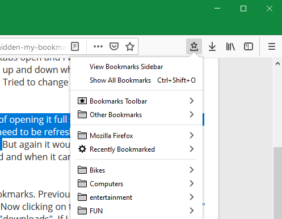The height and width of the screenshot is (219, 282).
Task: Open page actions three-dot menu
Action: (x=98, y=46)
